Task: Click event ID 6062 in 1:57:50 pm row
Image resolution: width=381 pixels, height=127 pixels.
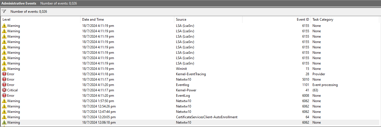Action: [x=305, y=101]
